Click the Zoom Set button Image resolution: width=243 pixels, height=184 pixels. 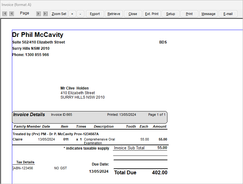[59, 14]
